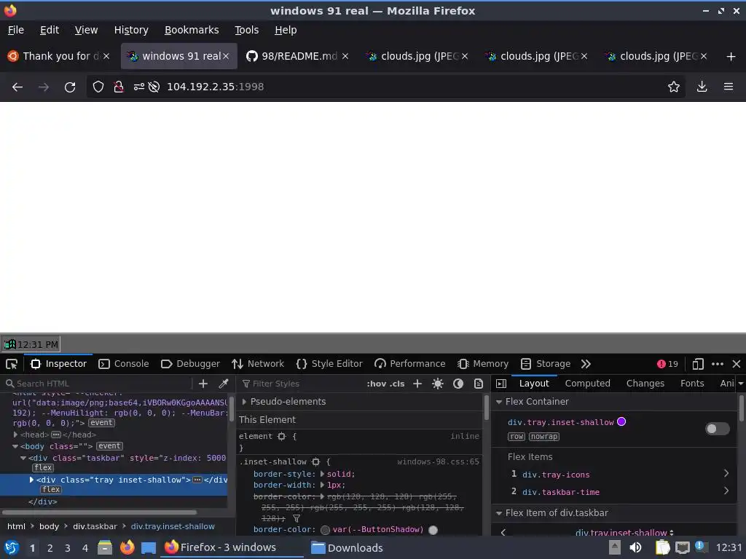Image resolution: width=746 pixels, height=559 pixels.
Task: Collapse the Flex Container section
Action: [499, 402]
